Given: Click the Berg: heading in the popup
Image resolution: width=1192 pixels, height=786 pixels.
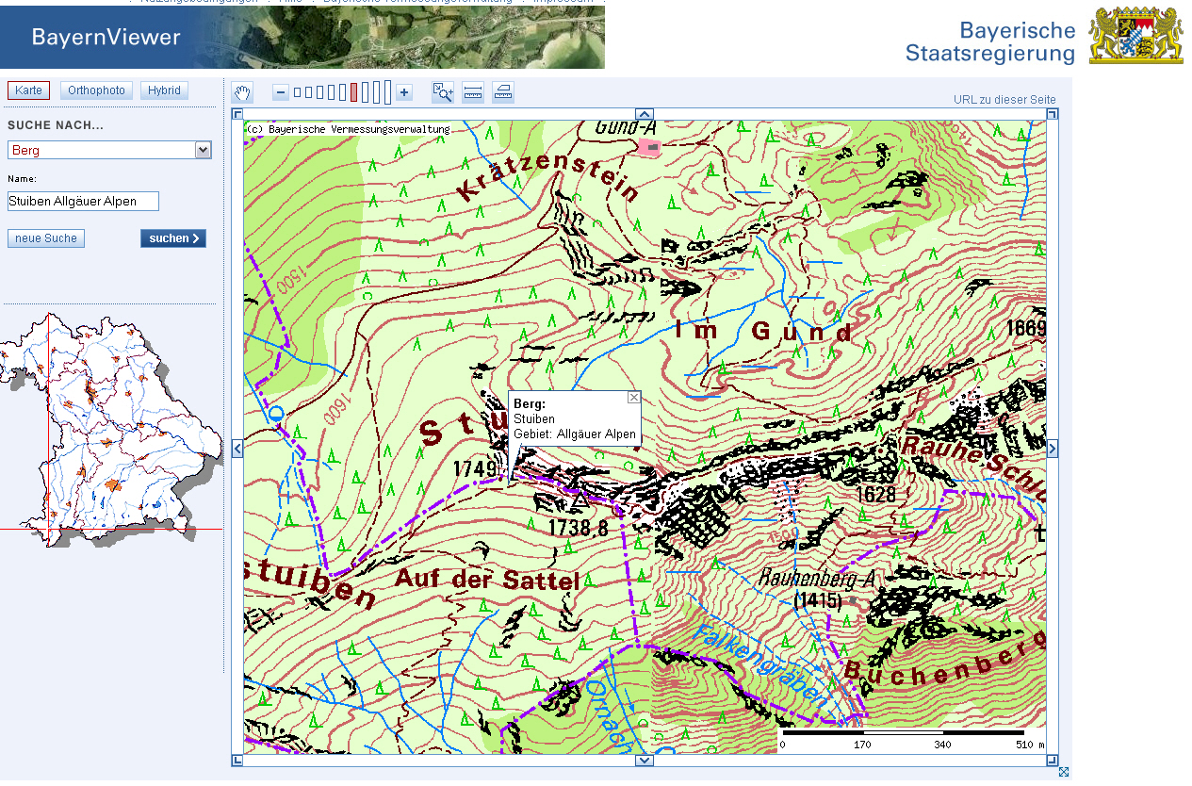Looking at the screenshot, I should point(530,403).
